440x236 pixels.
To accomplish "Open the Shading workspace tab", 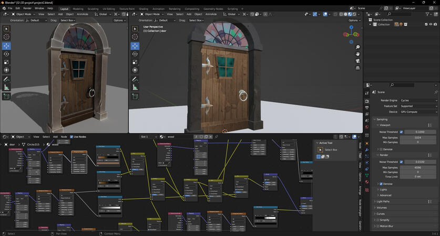I will pos(143,9).
